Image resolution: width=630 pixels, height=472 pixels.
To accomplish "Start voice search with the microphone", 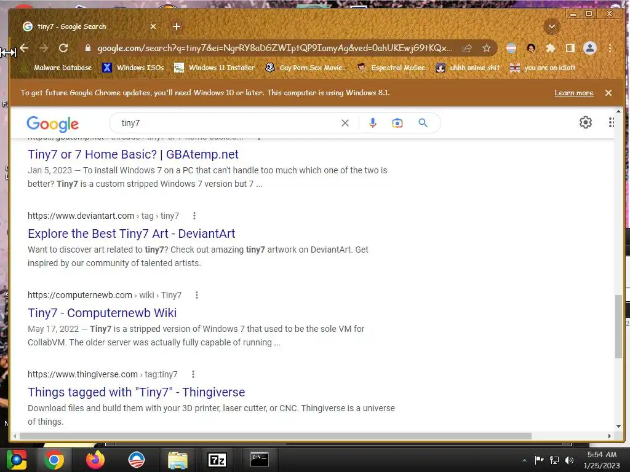I will point(372,123).
